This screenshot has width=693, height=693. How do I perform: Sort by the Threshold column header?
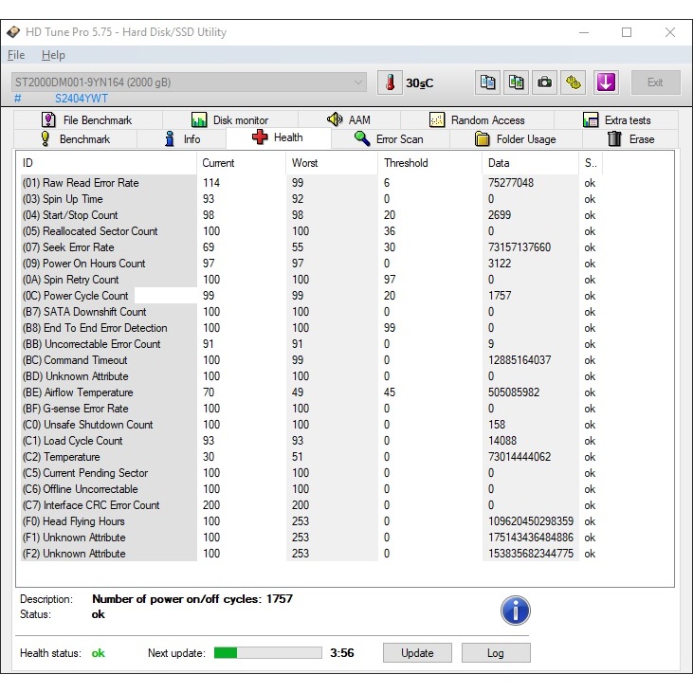click(x=406, y=163)
